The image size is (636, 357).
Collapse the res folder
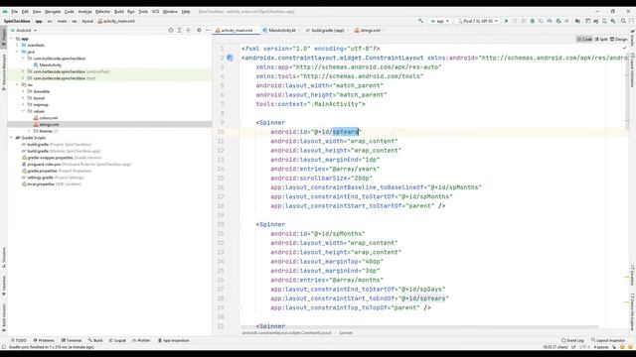click(18, 85)
